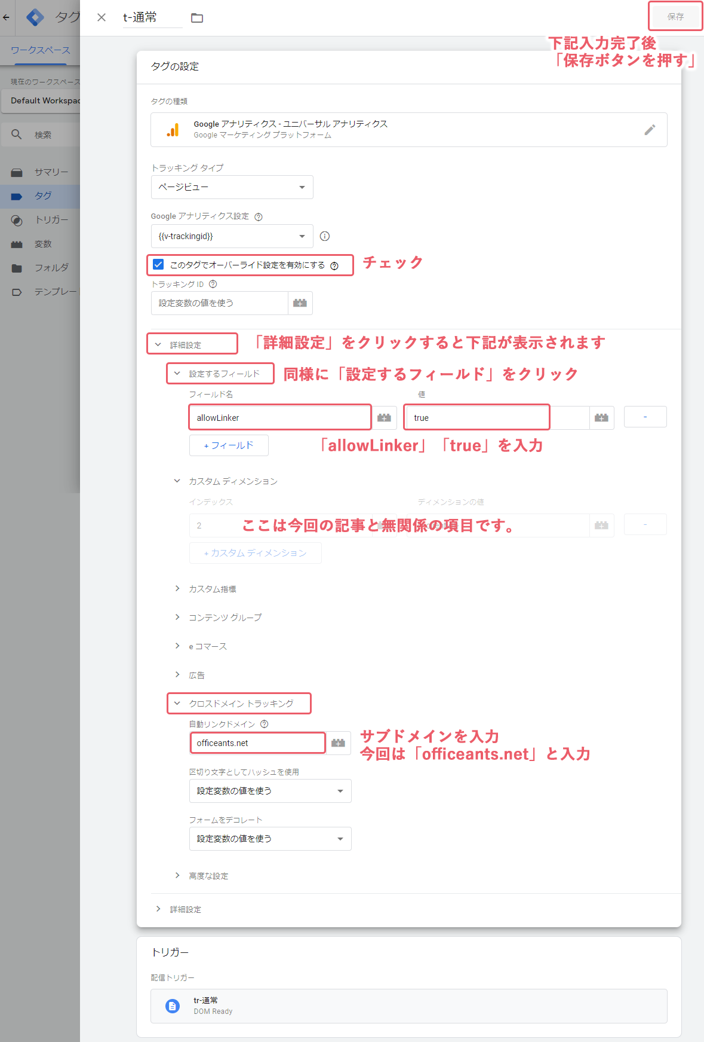This screenshot has width=704, height=1042.
Task: Click the pencil icon to edit the tag type
Action: point(650,130)
